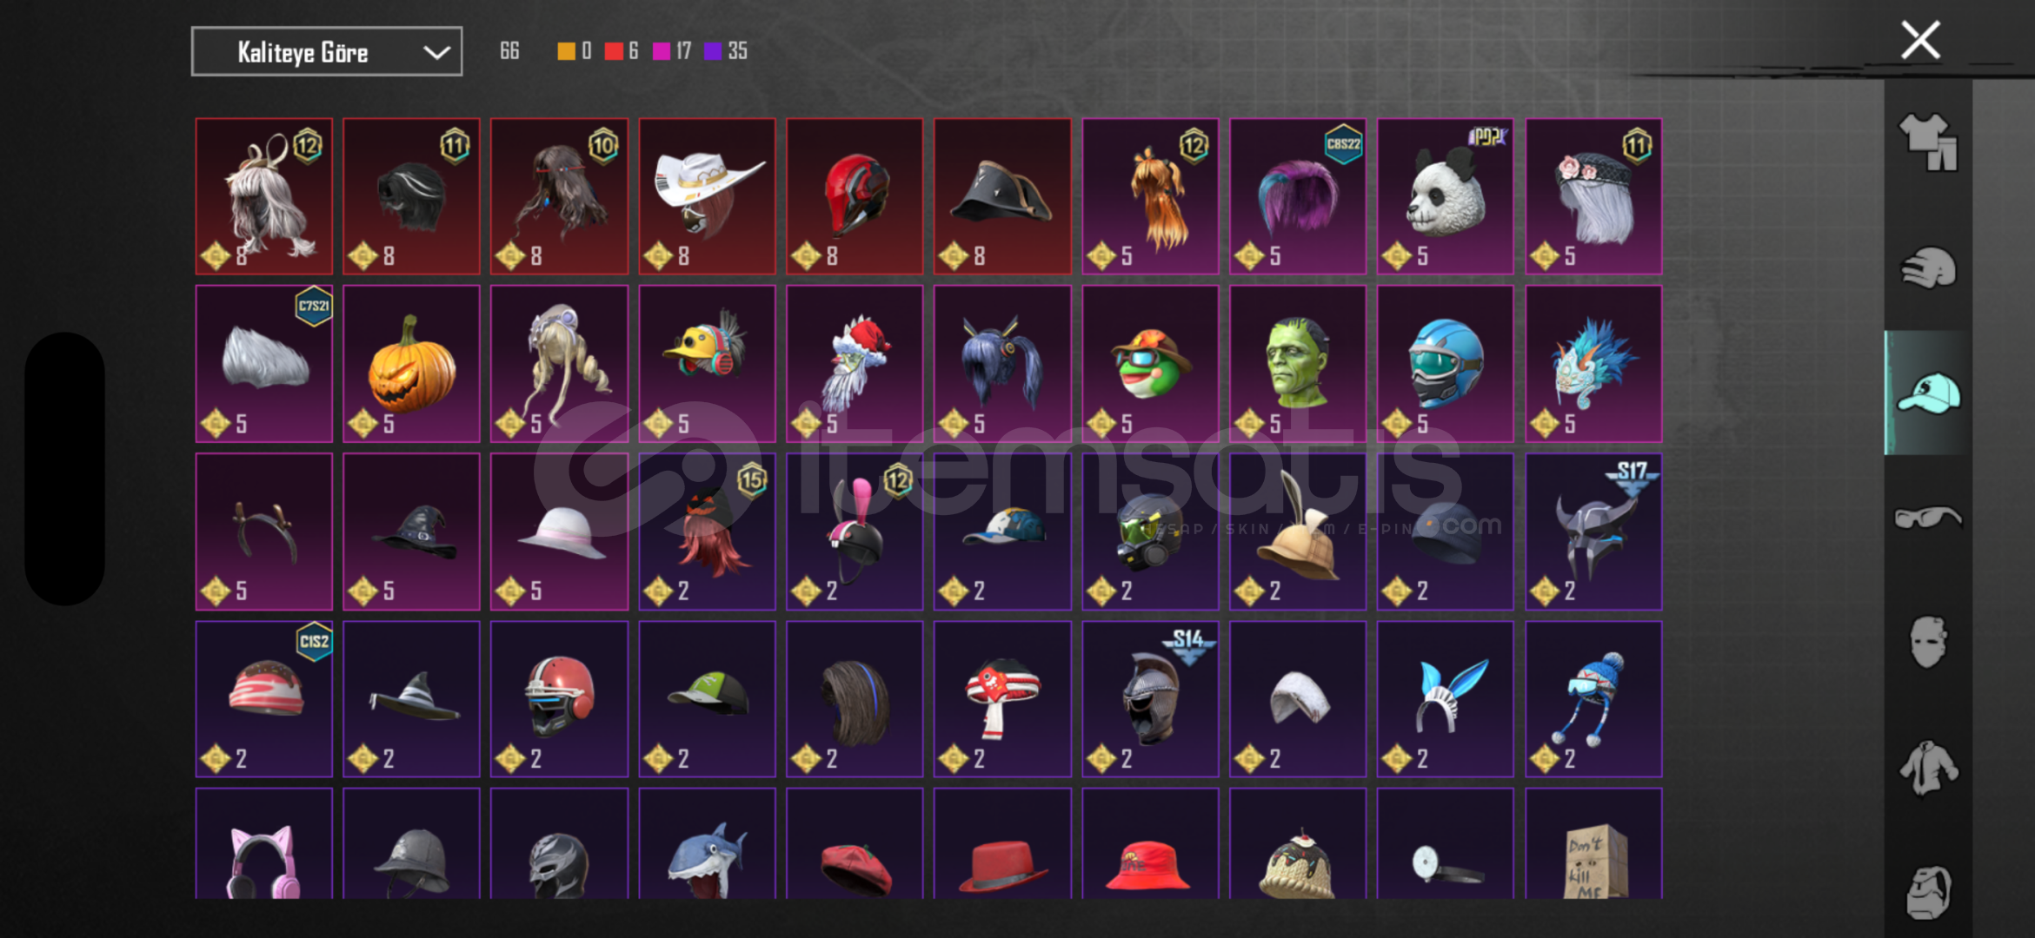Pick the white cowboy hat
The image size is (2035, 938).
(x=707, y=196)
